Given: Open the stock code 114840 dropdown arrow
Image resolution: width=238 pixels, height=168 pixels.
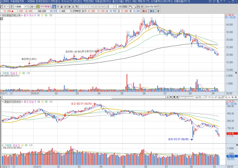Looking at the screenshot, I should pyautogui.click(x=25, y=7).
